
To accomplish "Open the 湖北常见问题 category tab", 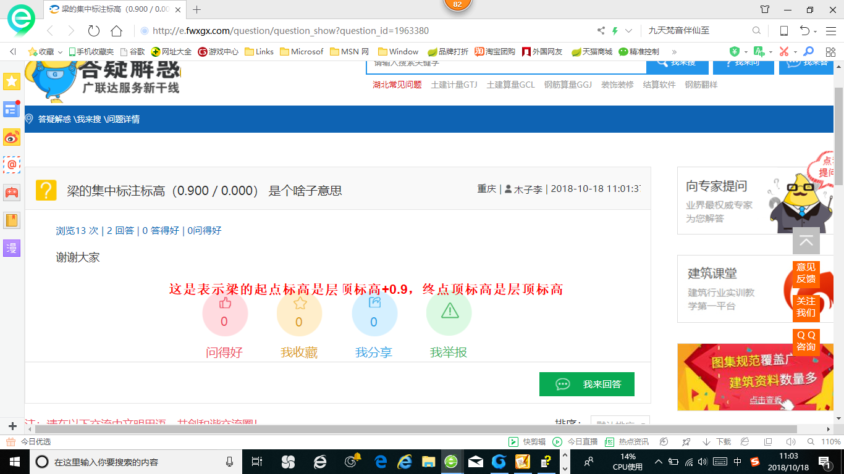I will click(397, 85).
